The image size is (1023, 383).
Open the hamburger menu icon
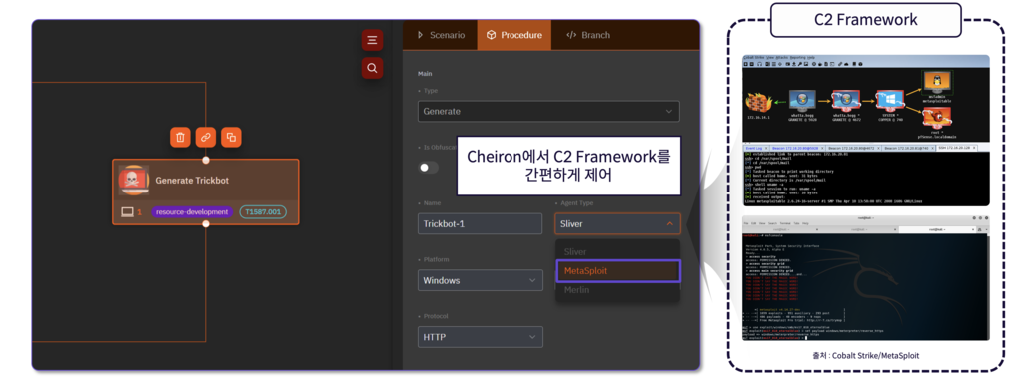point(372,40)
